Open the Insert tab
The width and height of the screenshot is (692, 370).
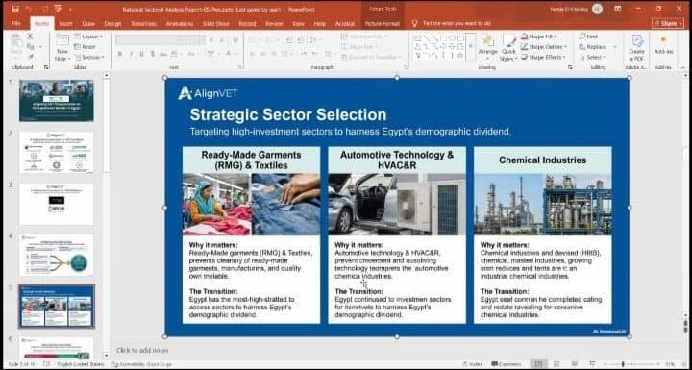coord(65,23)
